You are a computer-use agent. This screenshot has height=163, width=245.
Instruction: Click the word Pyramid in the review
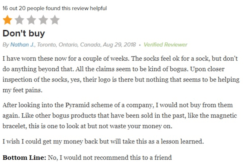77,105
